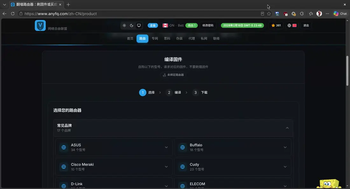Click the 企业 badge
This screenshot has height=189, width=350.
pos(153,25)
